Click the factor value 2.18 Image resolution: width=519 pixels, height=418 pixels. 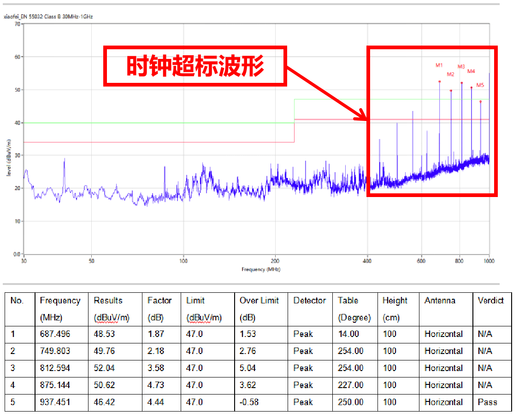pyautogui.click(x=156, y=351)
